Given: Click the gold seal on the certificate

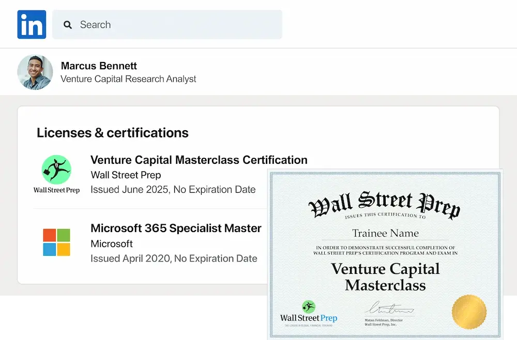Looking at the screenshot, I should [x=469, y=312].
